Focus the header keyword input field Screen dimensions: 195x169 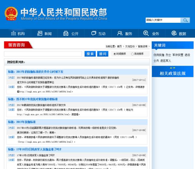coord(163,20)
